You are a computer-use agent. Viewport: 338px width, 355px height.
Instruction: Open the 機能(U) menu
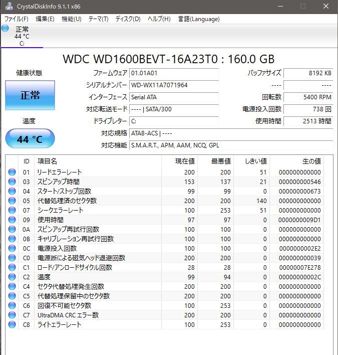(x=72, y=19)
